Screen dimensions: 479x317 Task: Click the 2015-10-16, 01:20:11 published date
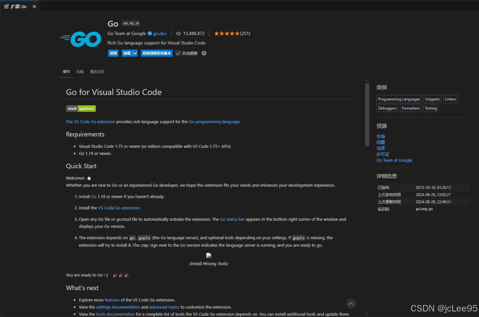click(x=433, y=188)
